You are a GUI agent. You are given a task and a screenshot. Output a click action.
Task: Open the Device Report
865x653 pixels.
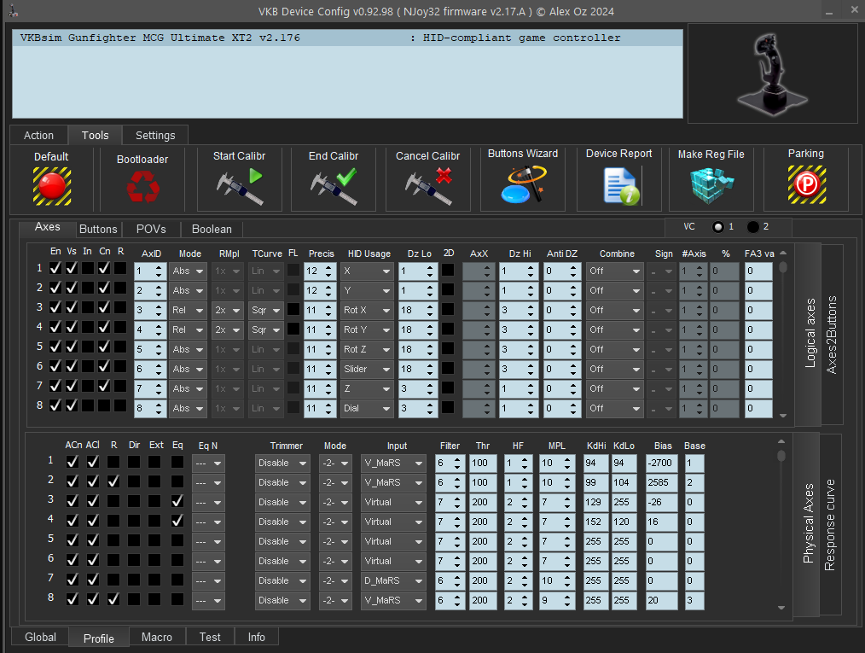pyautogui.click(x=619, y=185)
